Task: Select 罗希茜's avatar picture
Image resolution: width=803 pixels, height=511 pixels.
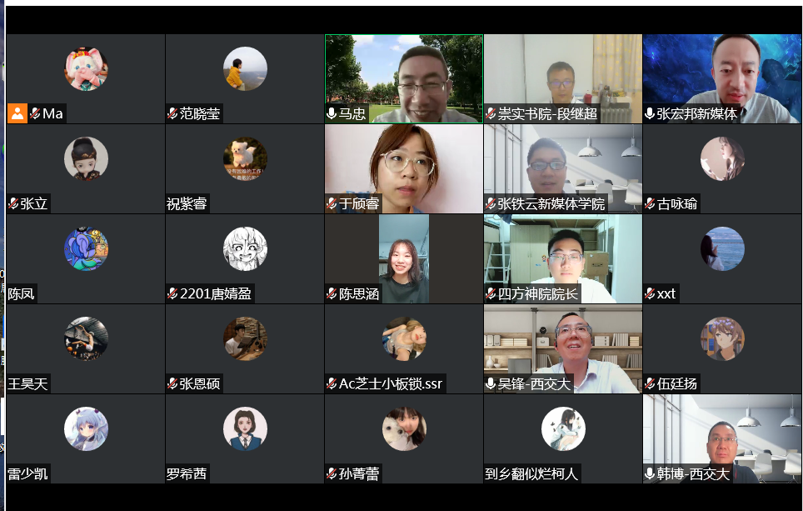Action: [245, 429]
